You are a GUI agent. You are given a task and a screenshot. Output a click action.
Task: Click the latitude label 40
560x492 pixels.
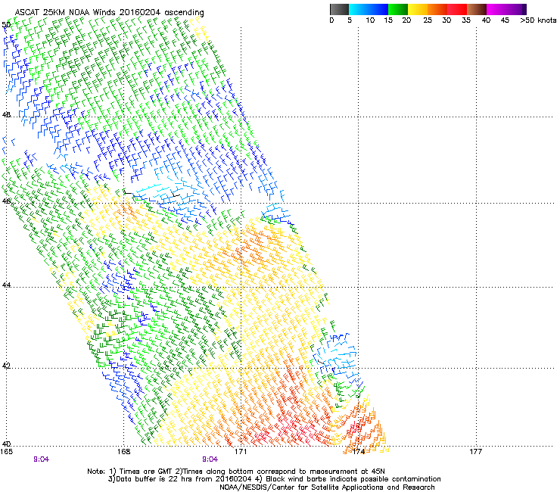point(6,444)
